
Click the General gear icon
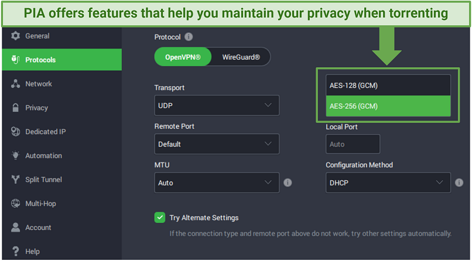pos(15,36)
